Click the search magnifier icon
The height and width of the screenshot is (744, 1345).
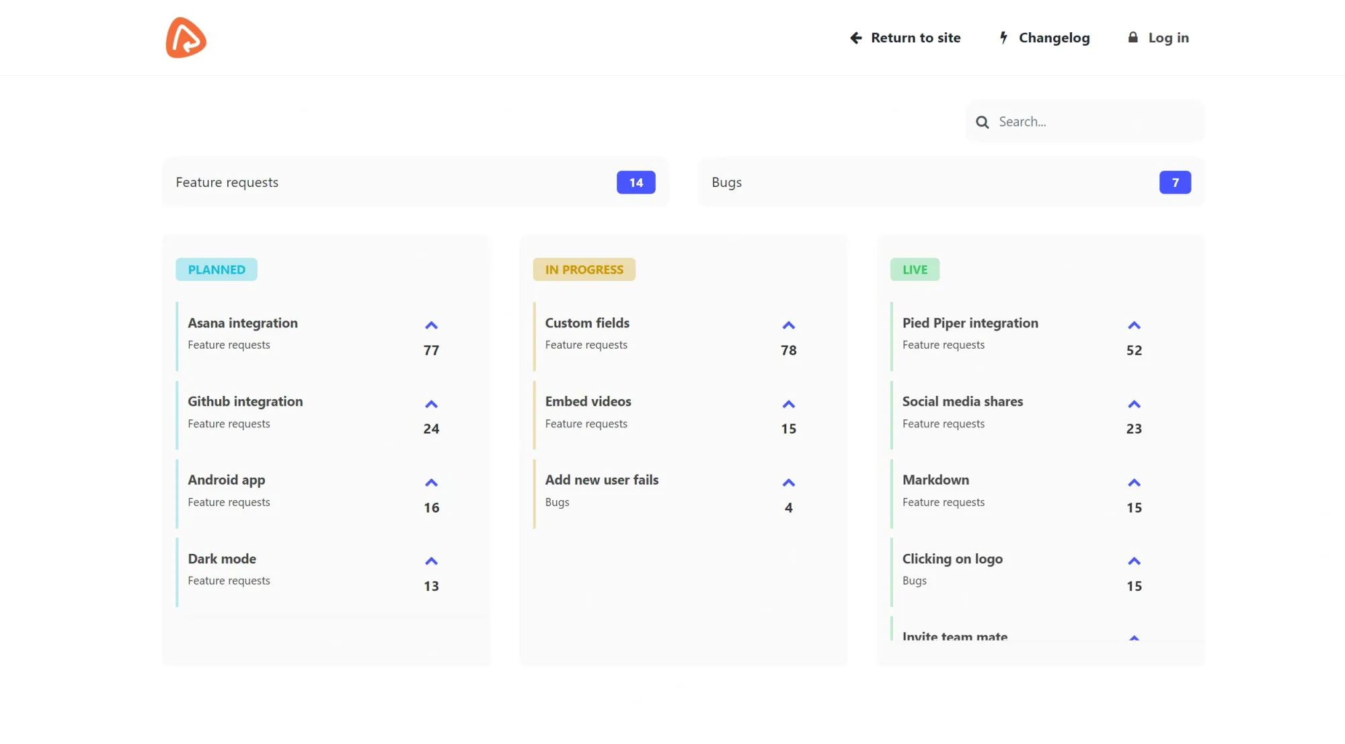[x=983, y=122]
